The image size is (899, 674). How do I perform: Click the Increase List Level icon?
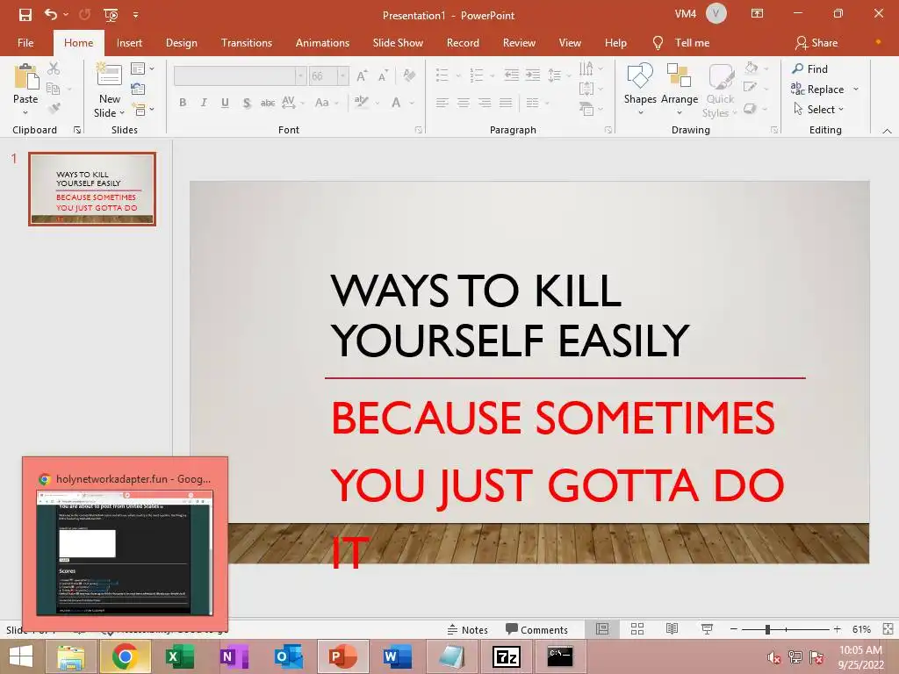coord(533,75)
